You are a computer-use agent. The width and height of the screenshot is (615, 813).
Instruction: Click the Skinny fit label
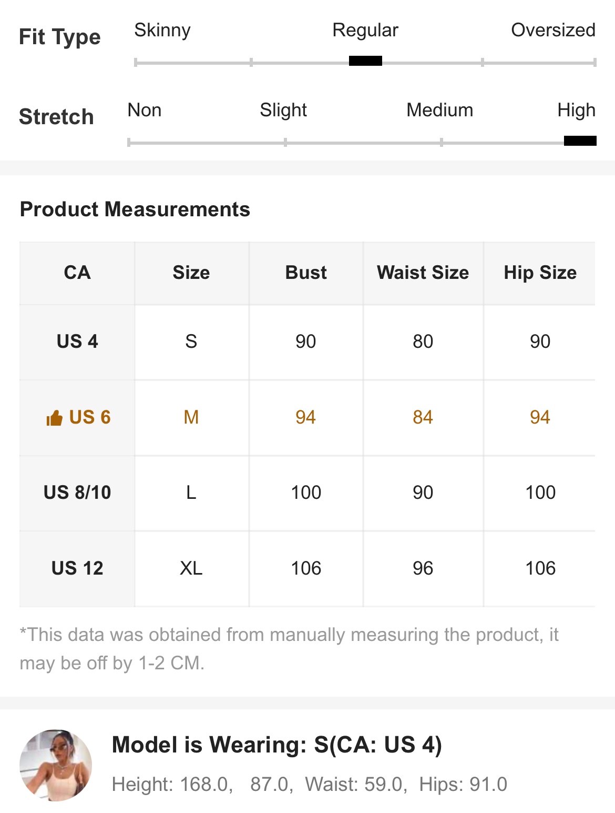[x=162, y=30]
